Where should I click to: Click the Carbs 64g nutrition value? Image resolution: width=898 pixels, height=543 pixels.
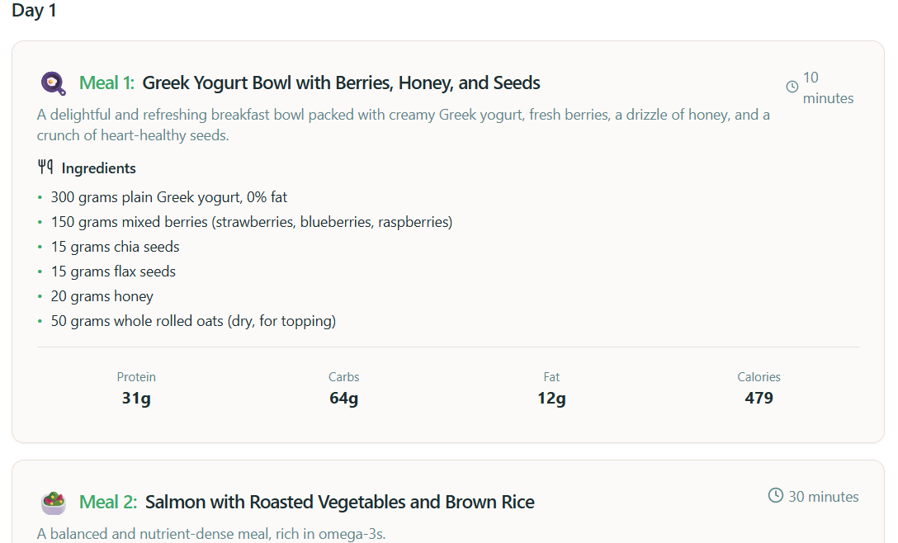(x=343, y=398)
